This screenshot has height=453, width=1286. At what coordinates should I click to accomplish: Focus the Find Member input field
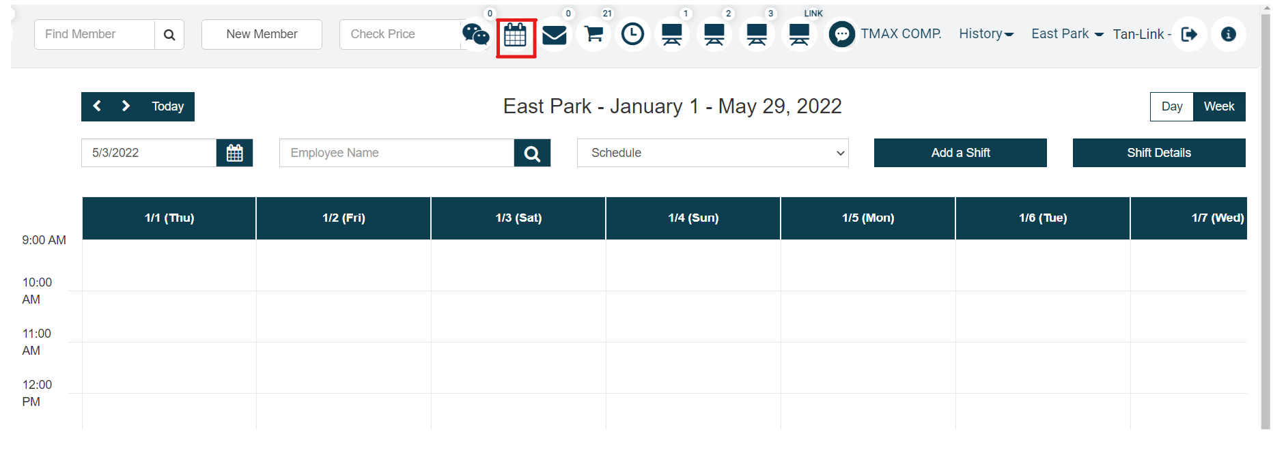[x=94, y=34]
